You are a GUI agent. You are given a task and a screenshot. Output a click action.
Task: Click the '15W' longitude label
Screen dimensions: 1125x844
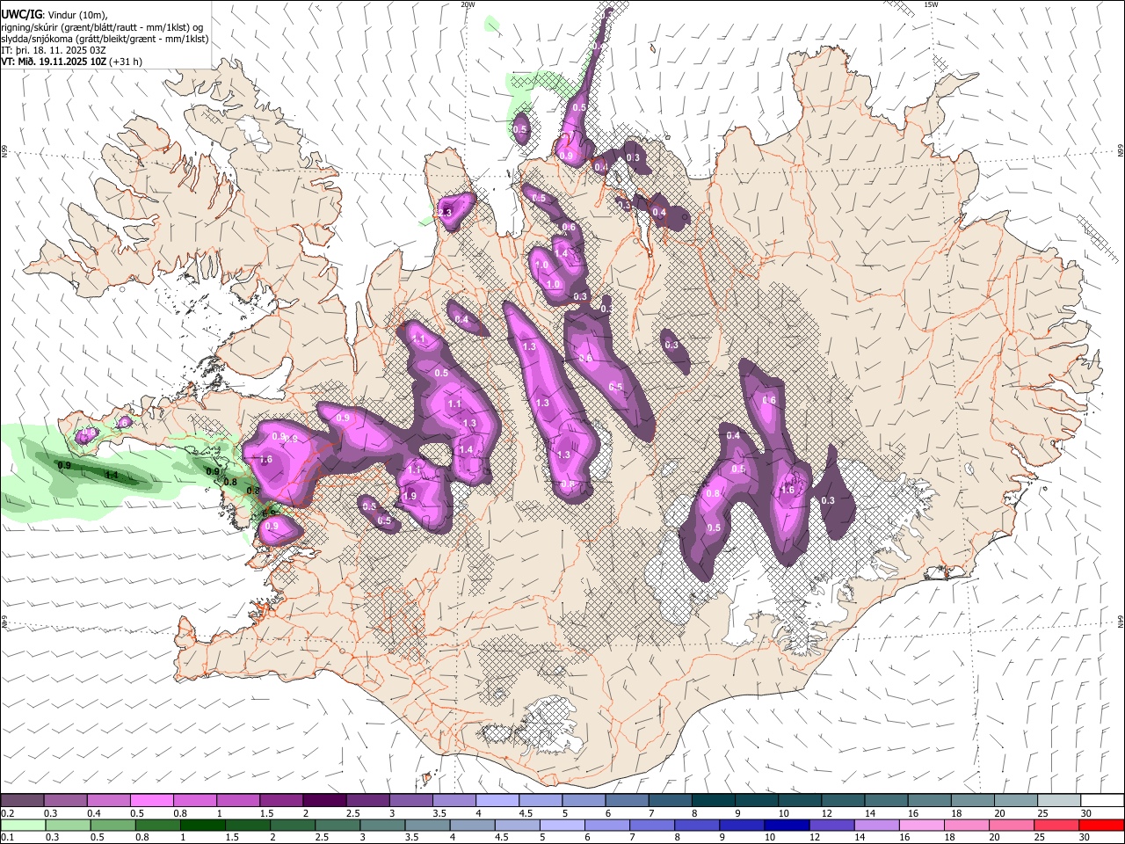931,4
